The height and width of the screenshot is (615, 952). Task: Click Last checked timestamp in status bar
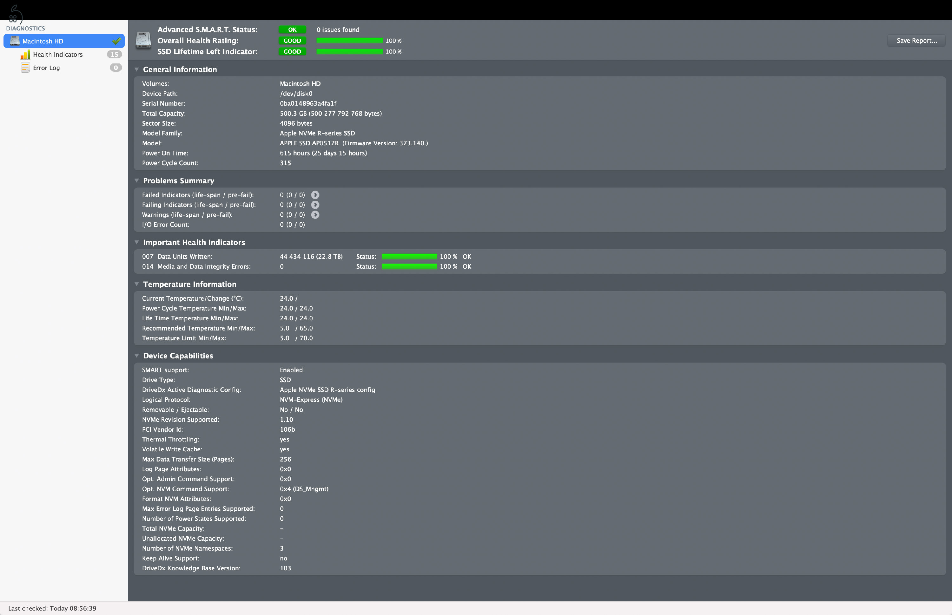(52, 608)
